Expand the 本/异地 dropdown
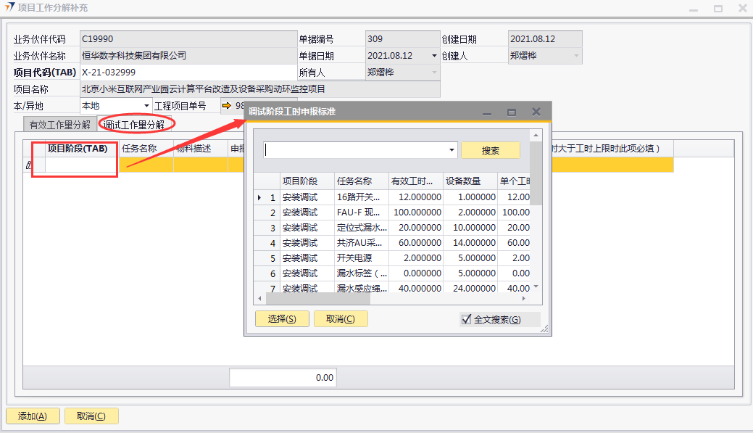 click(146, 106)
